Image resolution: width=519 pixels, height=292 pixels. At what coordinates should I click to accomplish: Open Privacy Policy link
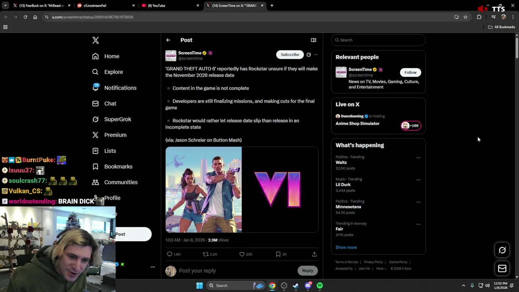[x=373, y=262]
